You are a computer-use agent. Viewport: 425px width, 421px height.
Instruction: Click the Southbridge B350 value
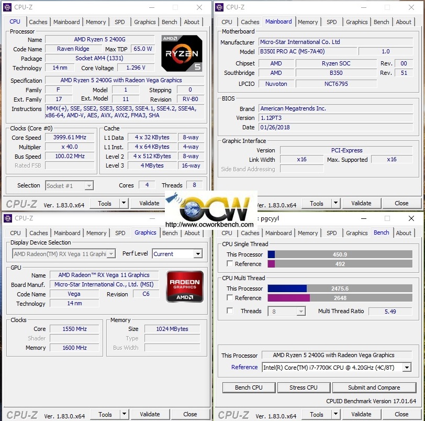(x=336, y=73)
